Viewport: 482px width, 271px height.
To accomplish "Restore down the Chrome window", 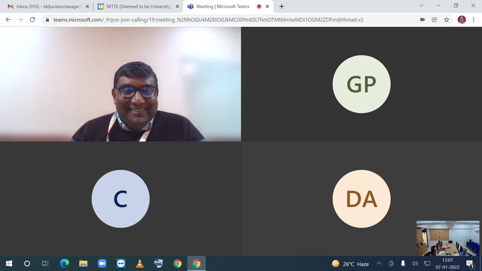I will (x=456, y=6).
